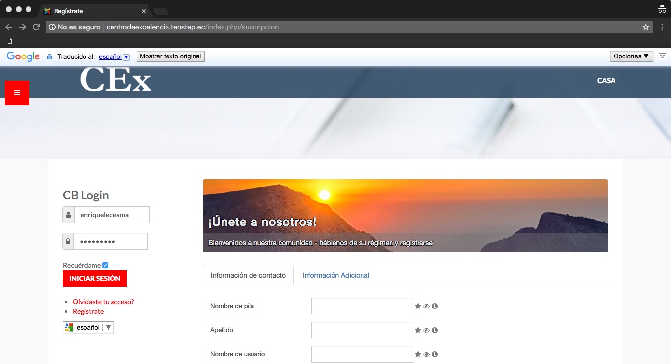Click the site security info icon
671x364 pixels.
[52, 28]
